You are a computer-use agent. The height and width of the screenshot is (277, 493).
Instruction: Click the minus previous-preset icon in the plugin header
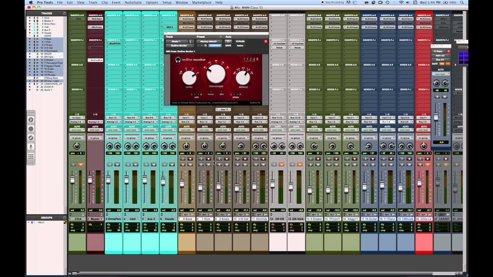(198, 45)
